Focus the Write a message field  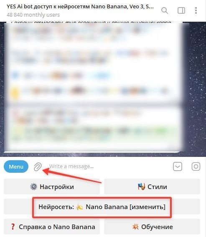click(109, 166)
